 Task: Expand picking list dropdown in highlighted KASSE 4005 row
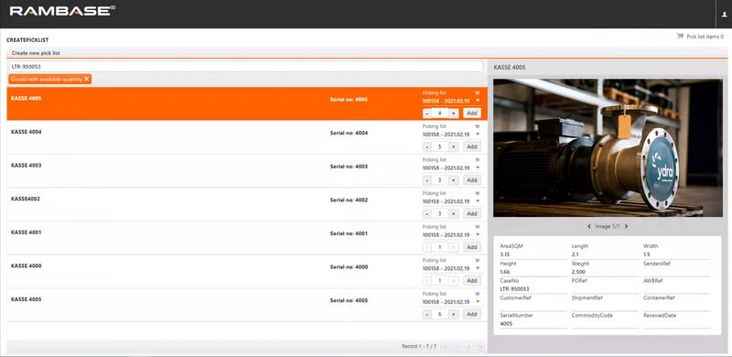(x=478, y=101)
